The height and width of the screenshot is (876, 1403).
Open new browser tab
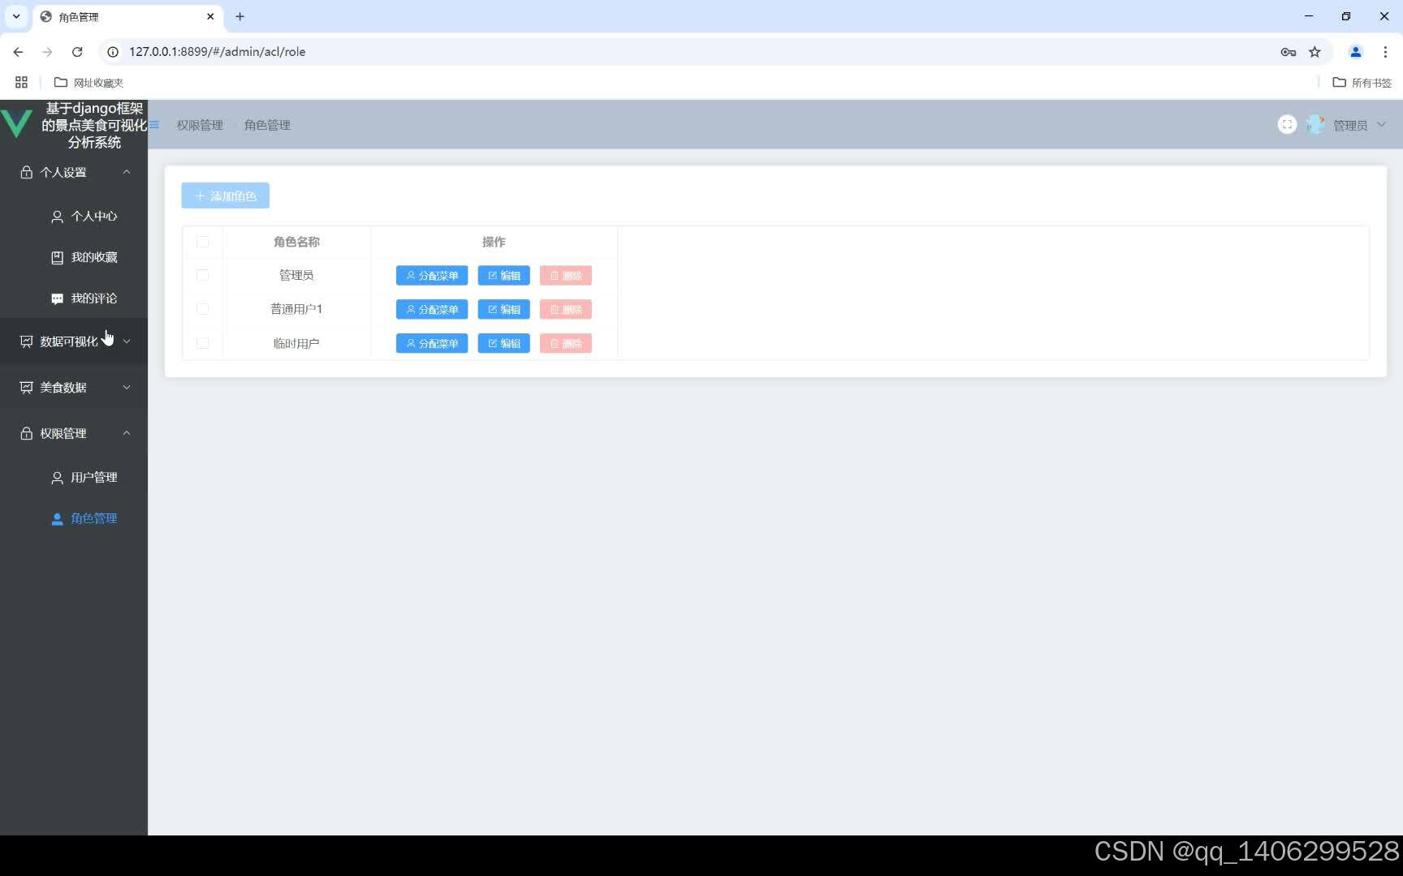coord(240,16)
